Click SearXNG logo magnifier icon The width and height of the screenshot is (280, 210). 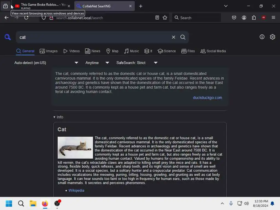(8, 37)
